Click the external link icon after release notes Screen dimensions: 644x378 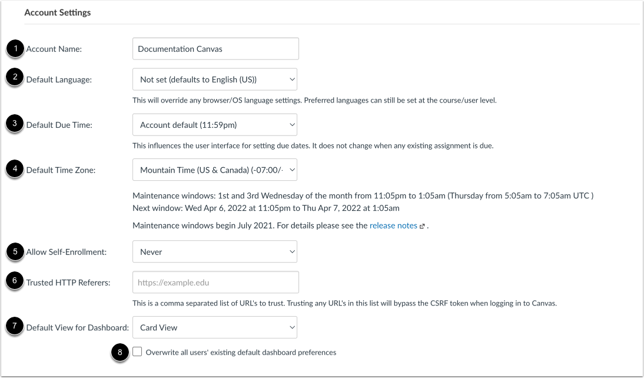click(x=421, y=226)
